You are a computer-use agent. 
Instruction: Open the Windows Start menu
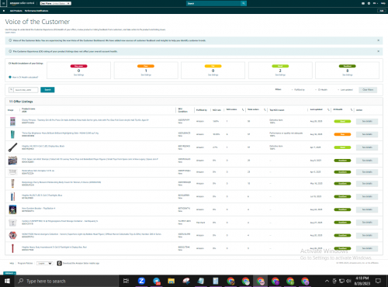[x=7, y=281]
